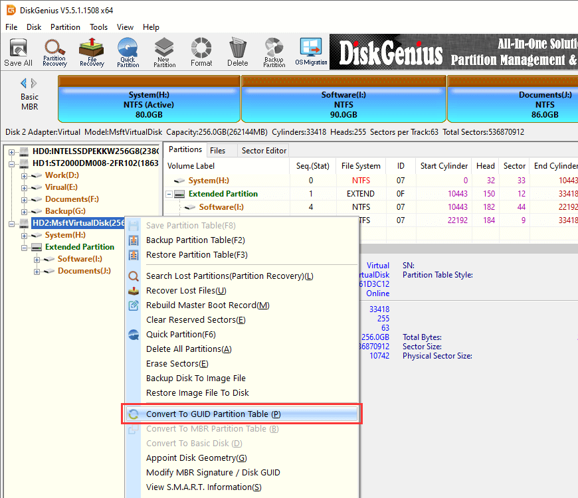The height and width of the screenshot is (498, 578).
Task: Click the Quick Partition toolbar icon
Action: 128,52
